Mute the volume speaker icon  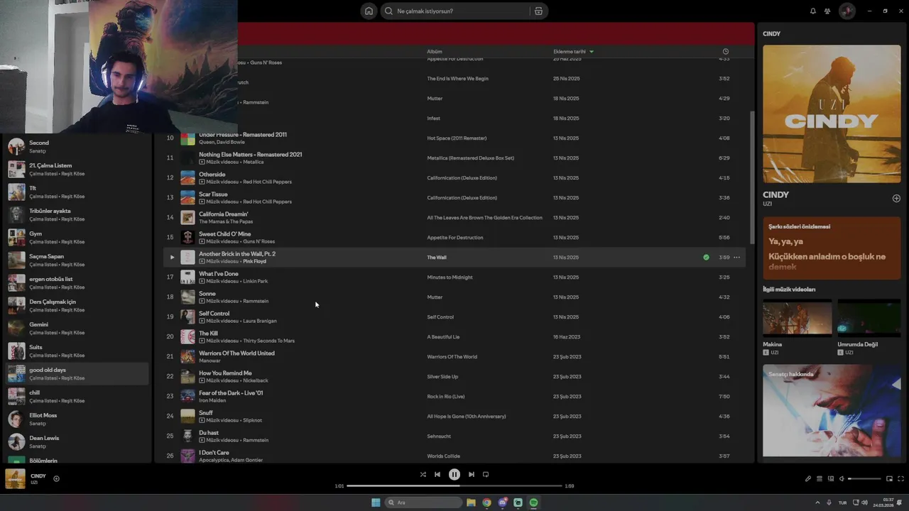[x=842, y=479]
